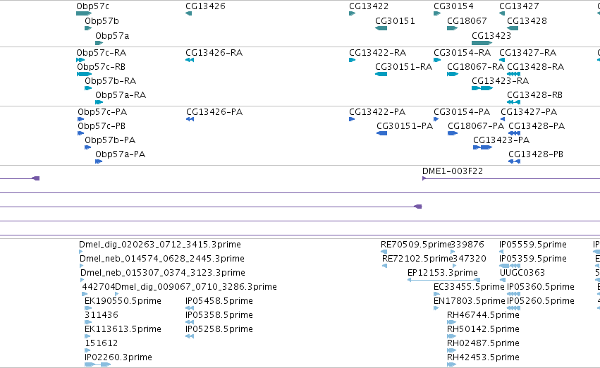The height and width of the screenshot is (368, 600).
Task: Click the Obp57a-PA label
Action: (120, 154)
